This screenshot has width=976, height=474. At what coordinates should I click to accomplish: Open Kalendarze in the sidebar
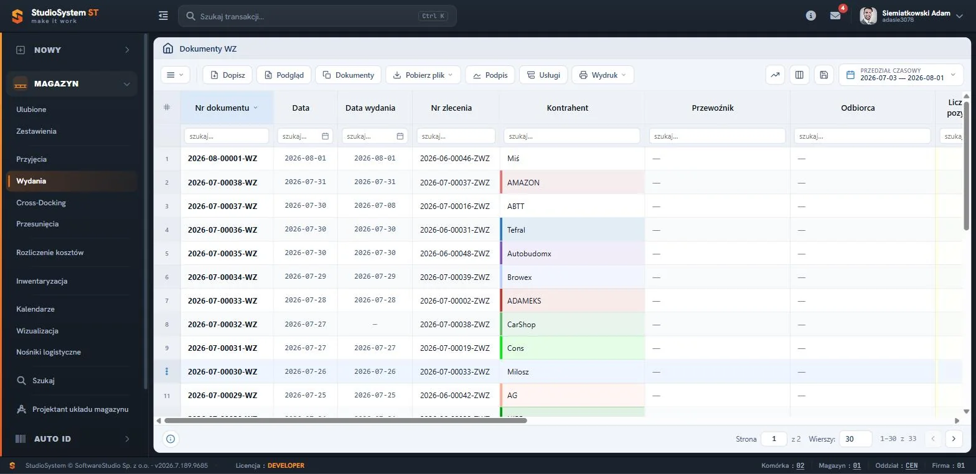[35, 309]
